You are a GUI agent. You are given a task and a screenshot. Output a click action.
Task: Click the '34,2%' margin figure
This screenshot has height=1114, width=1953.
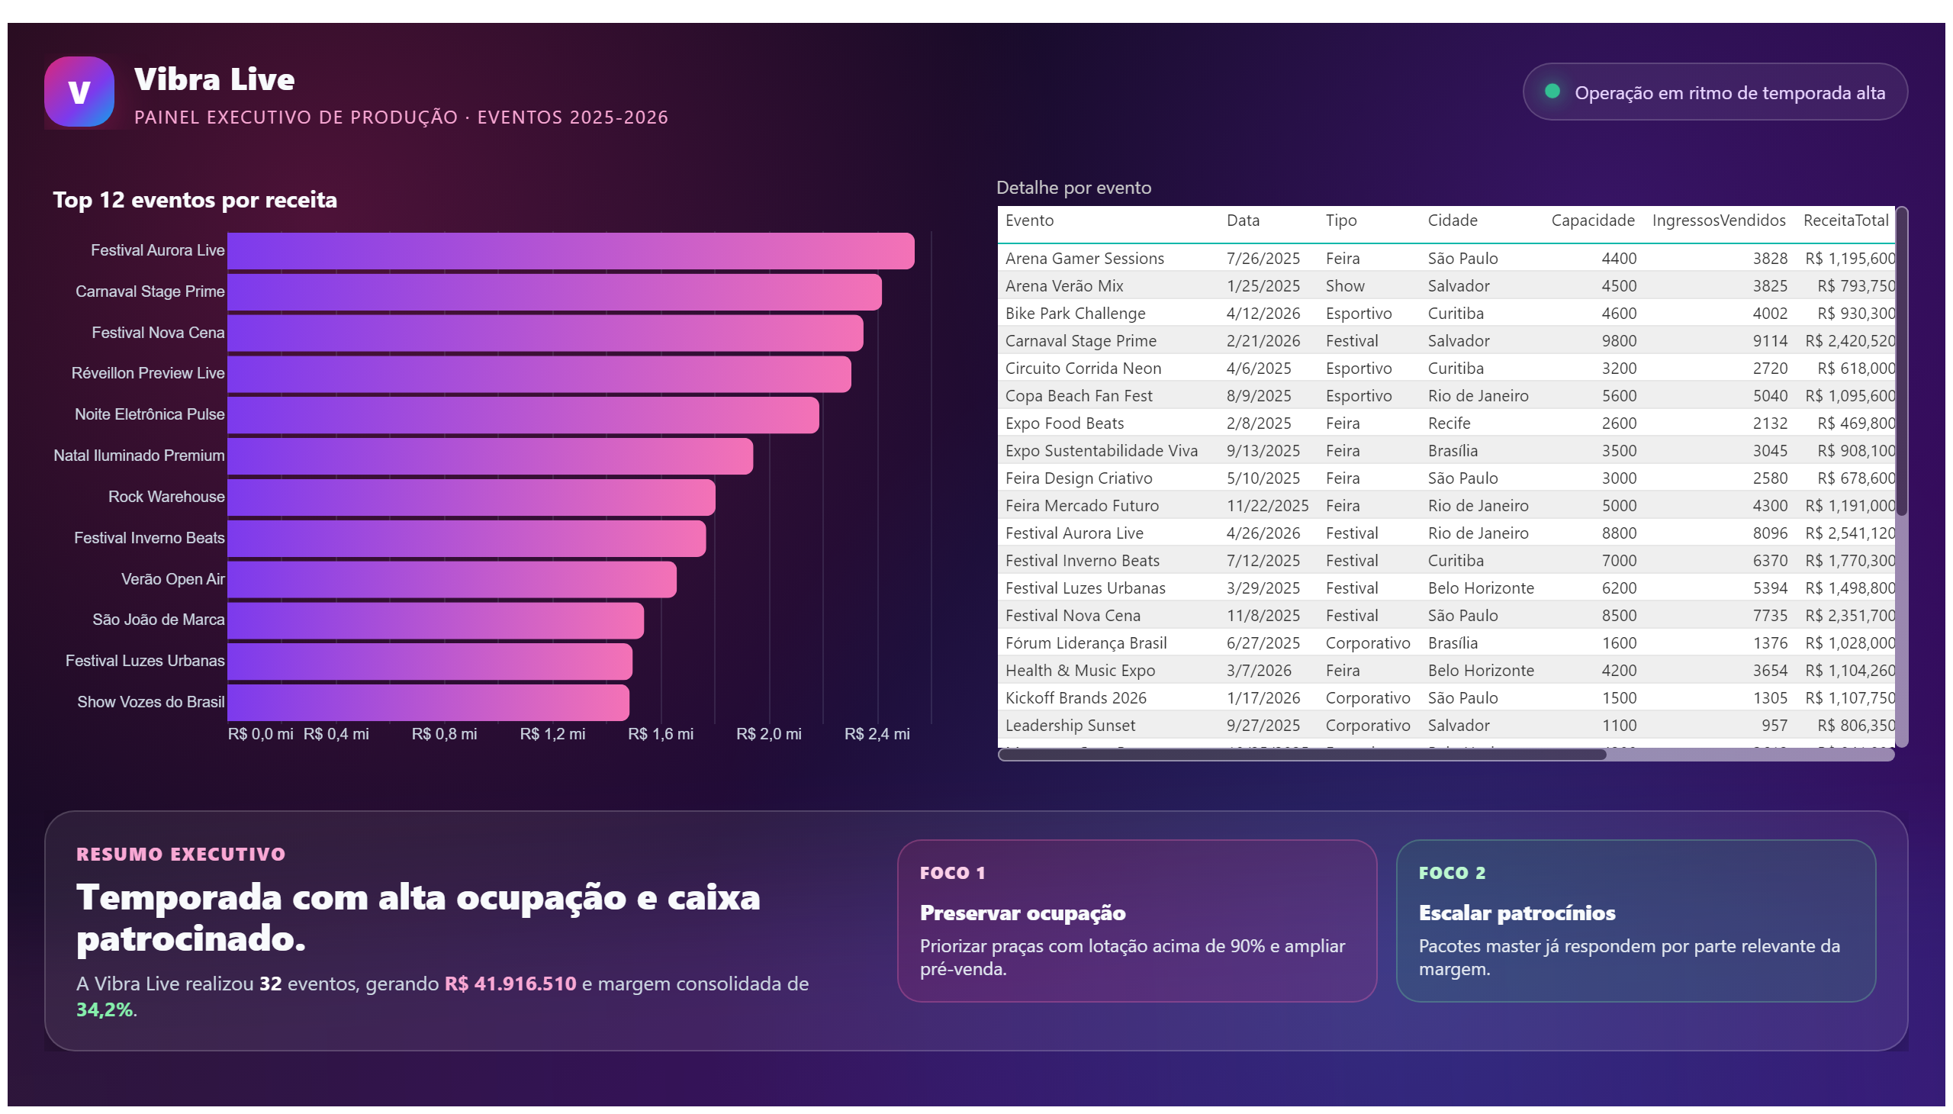104,1010
